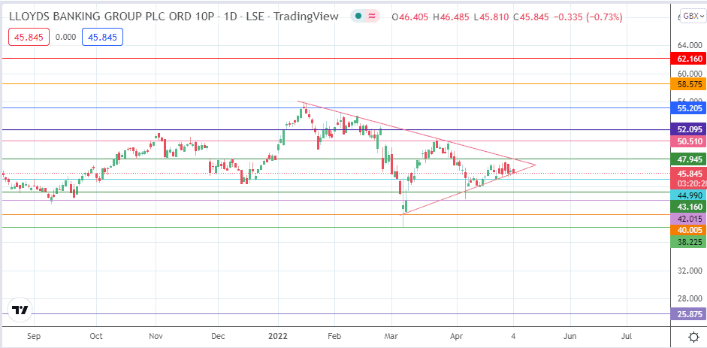This screenshot has width=707, height=348.
Task: Click the Apr label on time axis
Action: pyautogui.click(x=457, y=336)
